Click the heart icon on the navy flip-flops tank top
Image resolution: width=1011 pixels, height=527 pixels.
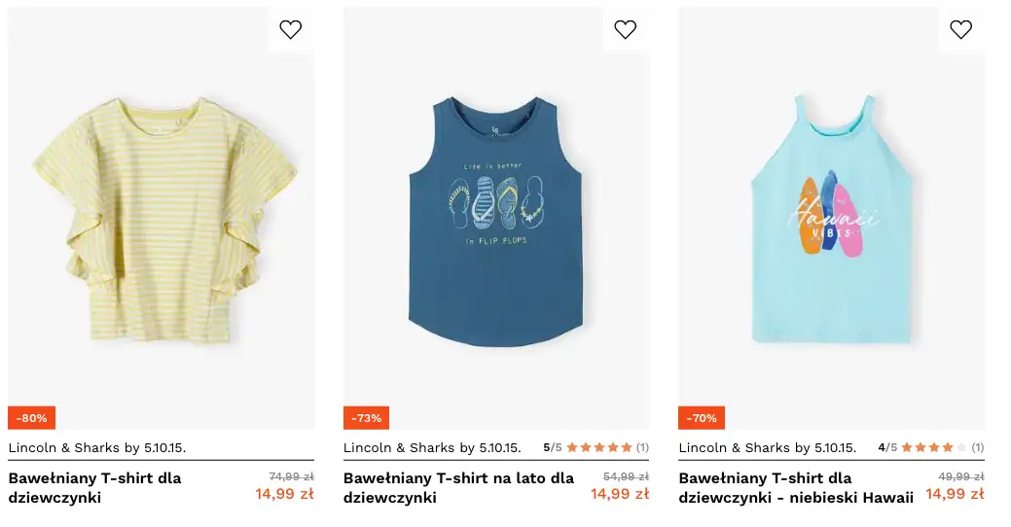(625, 30)
